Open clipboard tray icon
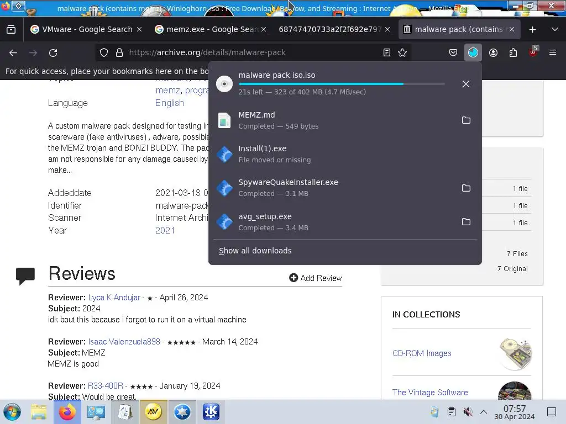566x424 pixels. pos(451,412)
